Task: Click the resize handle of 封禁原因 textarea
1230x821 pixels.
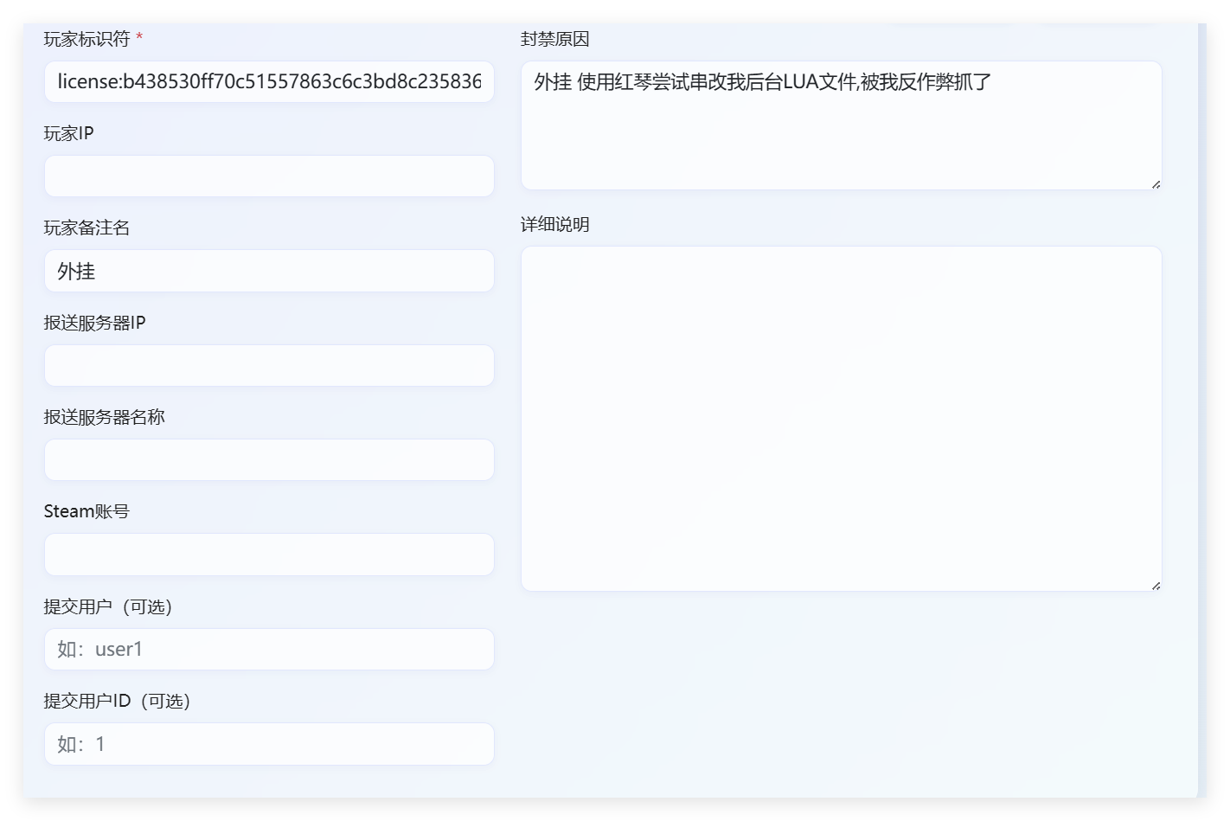Action: coord(1156,184)
